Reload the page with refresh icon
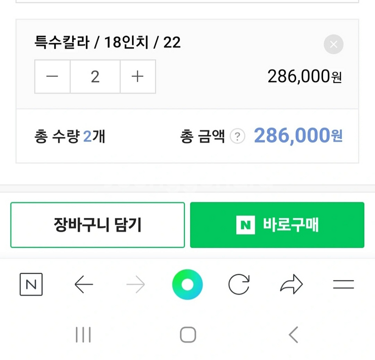 pos(239,284)
